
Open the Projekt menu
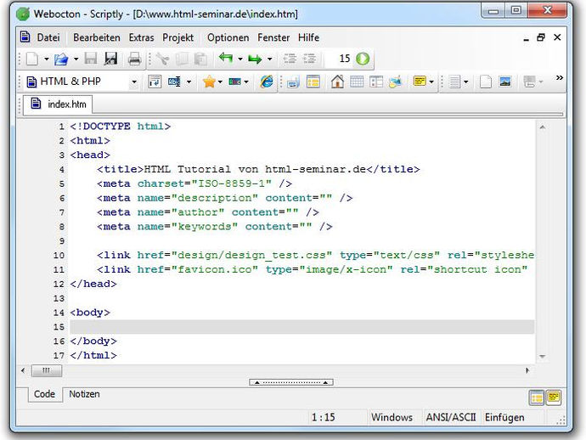[x=177, y=37]
